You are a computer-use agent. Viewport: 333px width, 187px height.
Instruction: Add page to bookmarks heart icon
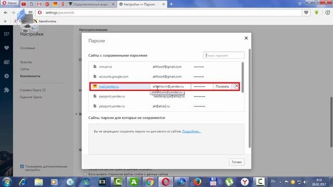pos(306,12)
